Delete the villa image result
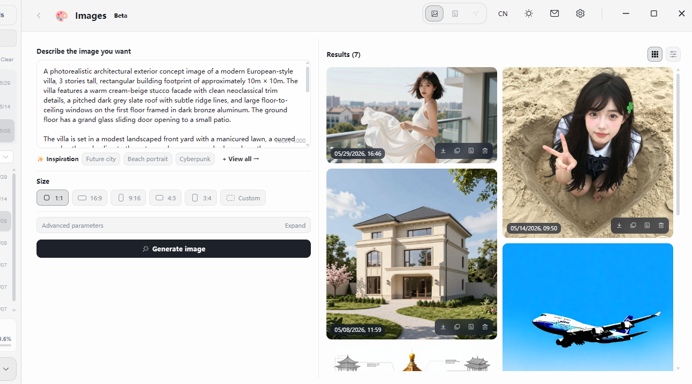The height and width of the screenshot is (384, 692). coord(485,327)
